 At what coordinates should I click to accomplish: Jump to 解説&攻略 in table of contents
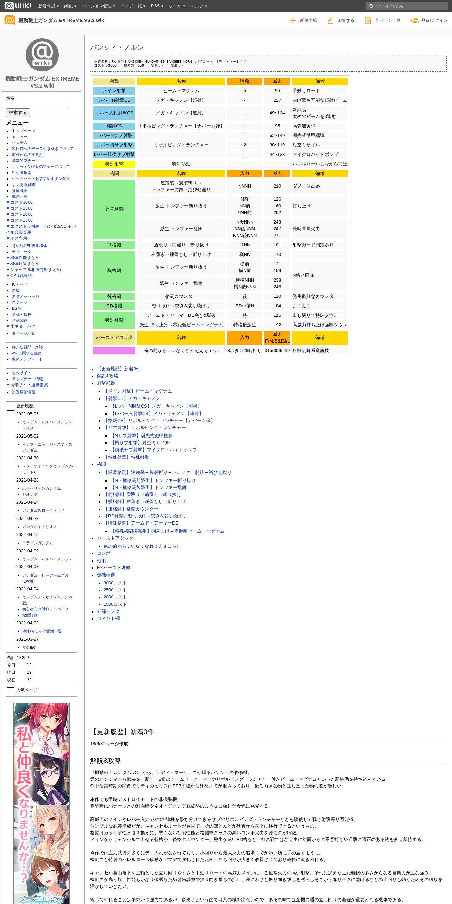pyautogui.click(x=107, y=376)
